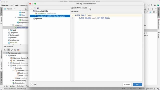Select build.gradle file
The height and width of the screenshot is (90, 160).
pos(13,35)
